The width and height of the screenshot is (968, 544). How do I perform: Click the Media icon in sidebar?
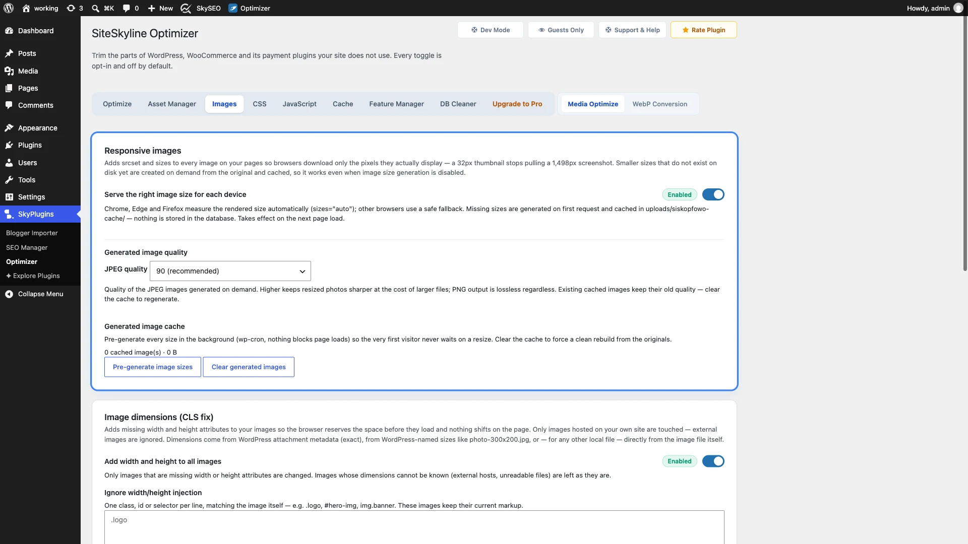(9, 71)
